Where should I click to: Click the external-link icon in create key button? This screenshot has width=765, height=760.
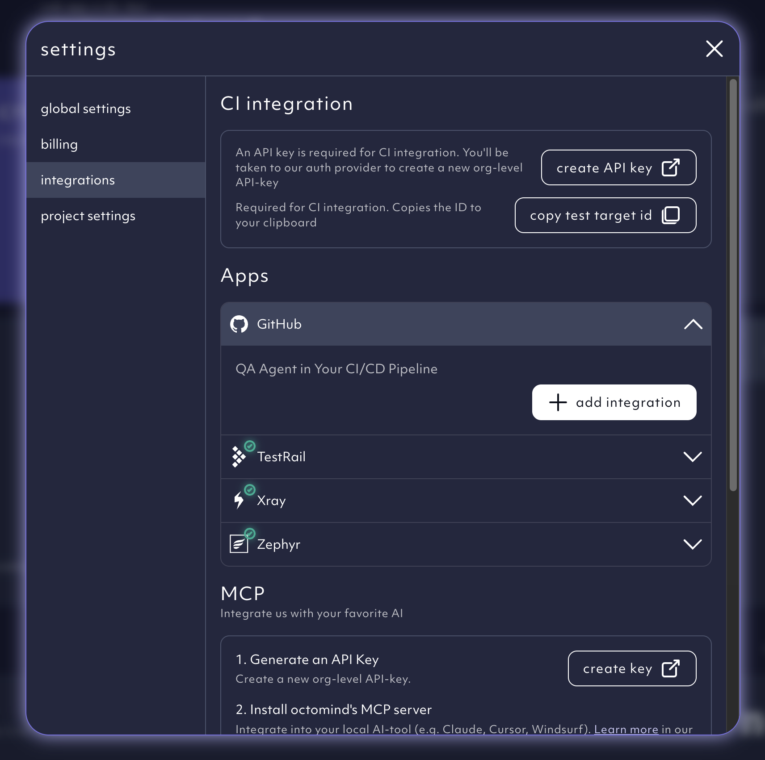point(671,669)
